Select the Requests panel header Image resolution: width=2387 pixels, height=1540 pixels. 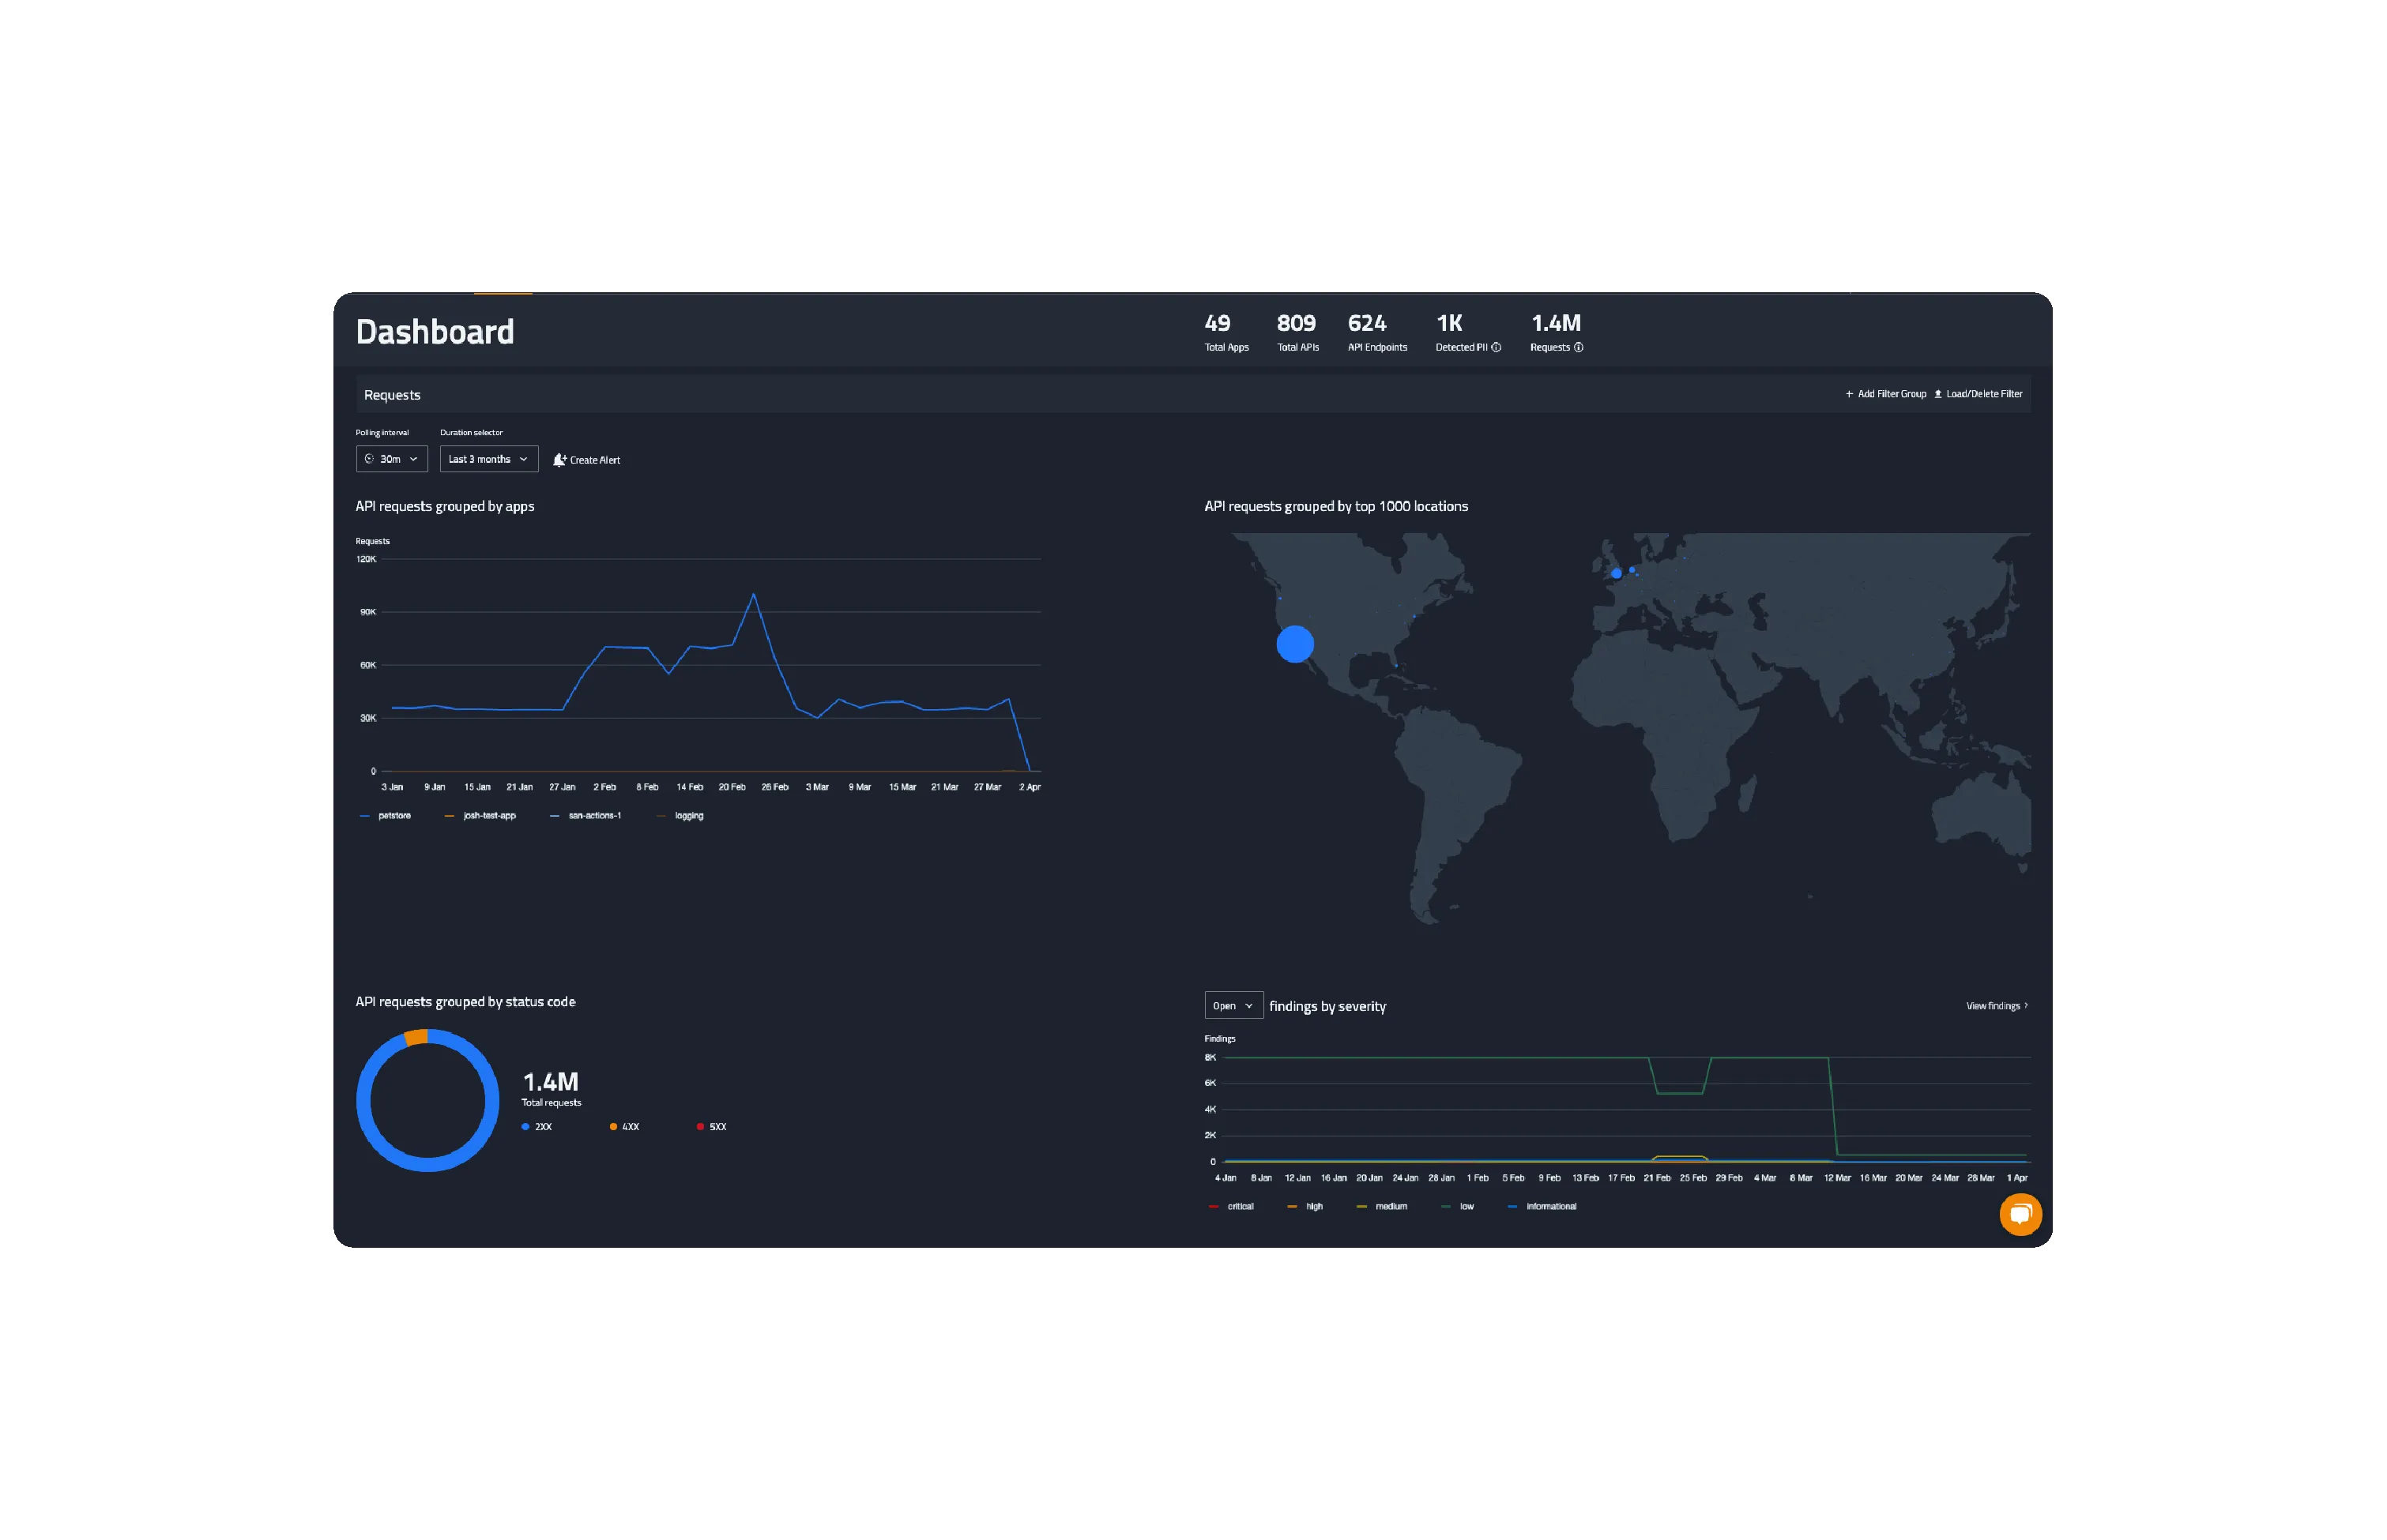391,395
